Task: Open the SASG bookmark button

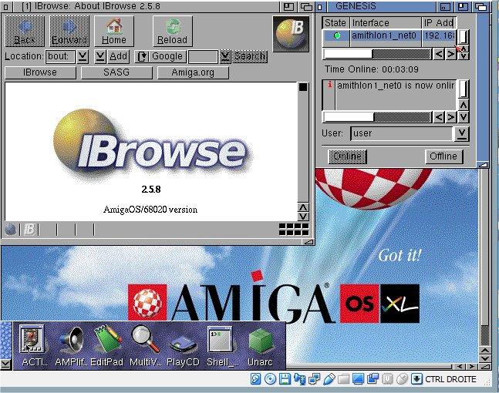Action: 116,72
